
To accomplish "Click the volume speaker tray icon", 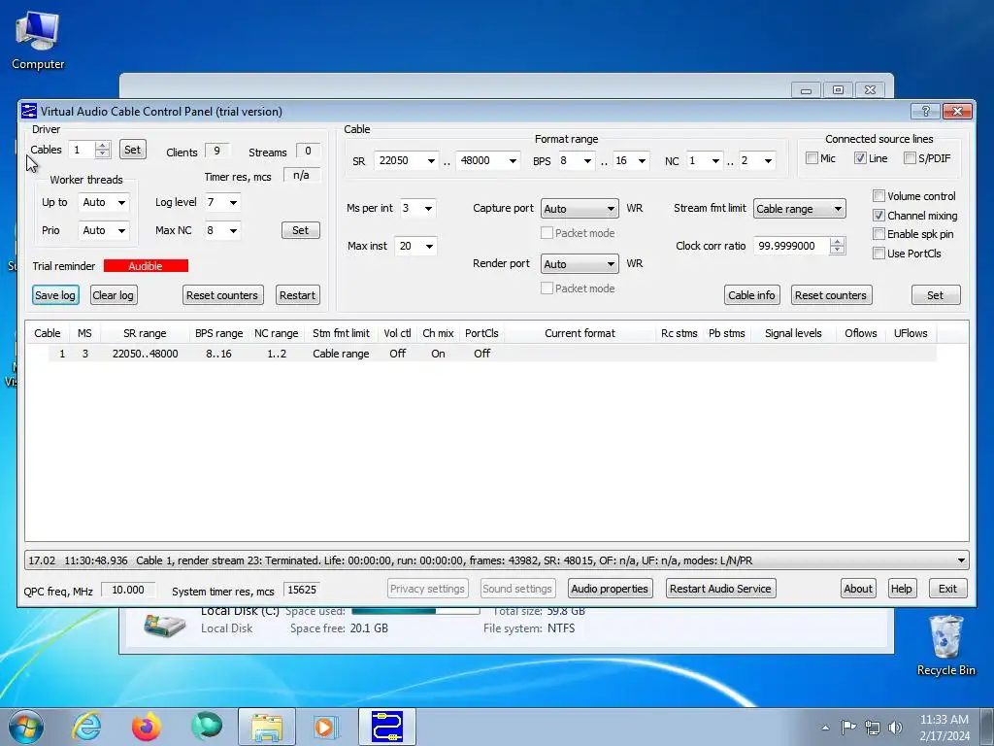I will 895,728.
